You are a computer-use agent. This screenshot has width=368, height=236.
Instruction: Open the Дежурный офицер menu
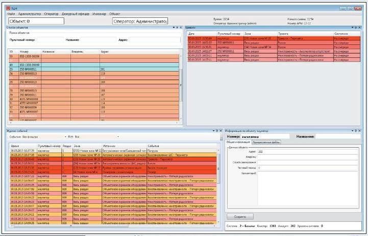pos(76,14)
